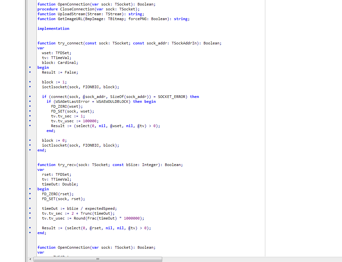The height and width of the screenshot is (262, 342).
Task: Click gutter dot beside 'FD_SET(sock, wset);'
Action: tap(30, 111)
